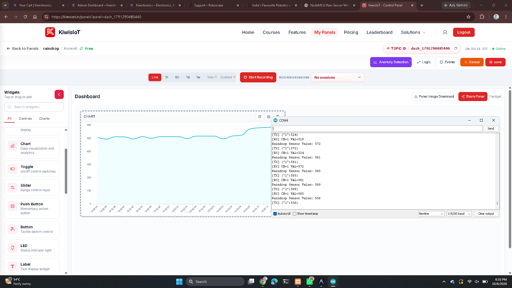This screenshot has height=288, width=512.
Task: Open the Pricing page
Action: coord(351,32)
